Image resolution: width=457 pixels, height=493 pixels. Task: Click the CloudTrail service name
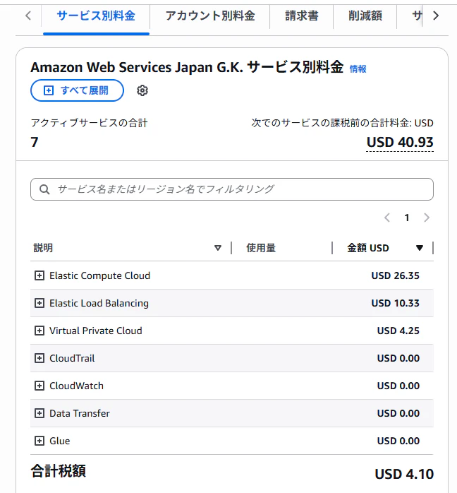72,358
